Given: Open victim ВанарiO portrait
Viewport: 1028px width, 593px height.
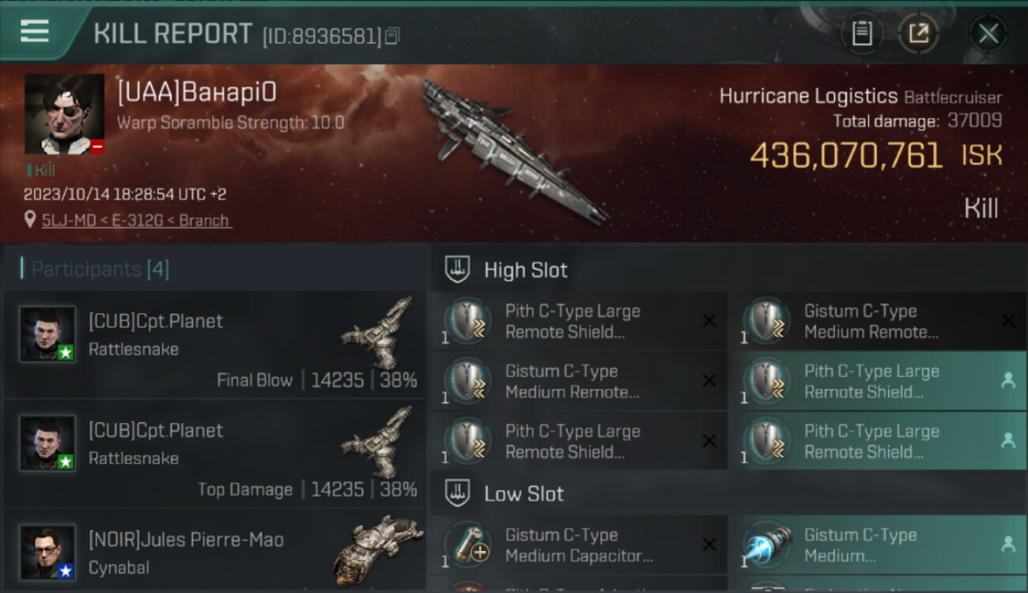Looking at the screenshot, I should (64, 114).
